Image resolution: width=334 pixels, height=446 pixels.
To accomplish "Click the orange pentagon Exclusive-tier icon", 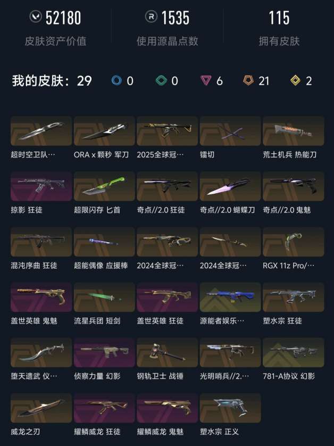I will point(248,80).
